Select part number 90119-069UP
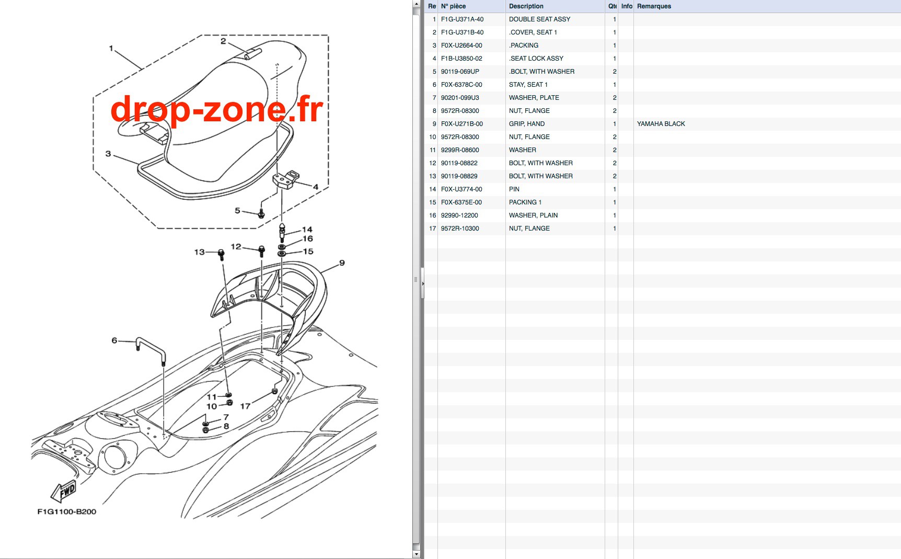 pos(460,72)
